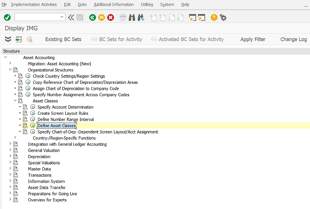Viewport: 310px width, 209px height.
Task: Collapse the Asset Classes node
Action: point(15,101)
